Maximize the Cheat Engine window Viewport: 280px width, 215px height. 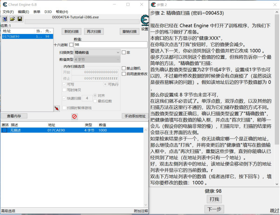pyautogui.click(x=128, y=4)
